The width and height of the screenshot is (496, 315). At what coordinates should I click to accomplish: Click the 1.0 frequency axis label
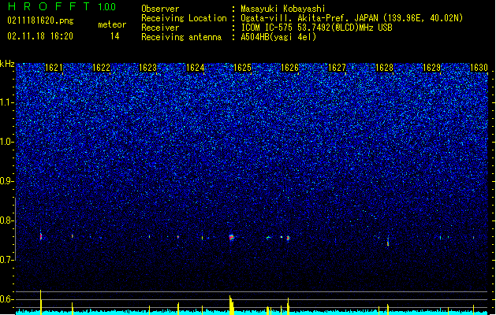7,142
